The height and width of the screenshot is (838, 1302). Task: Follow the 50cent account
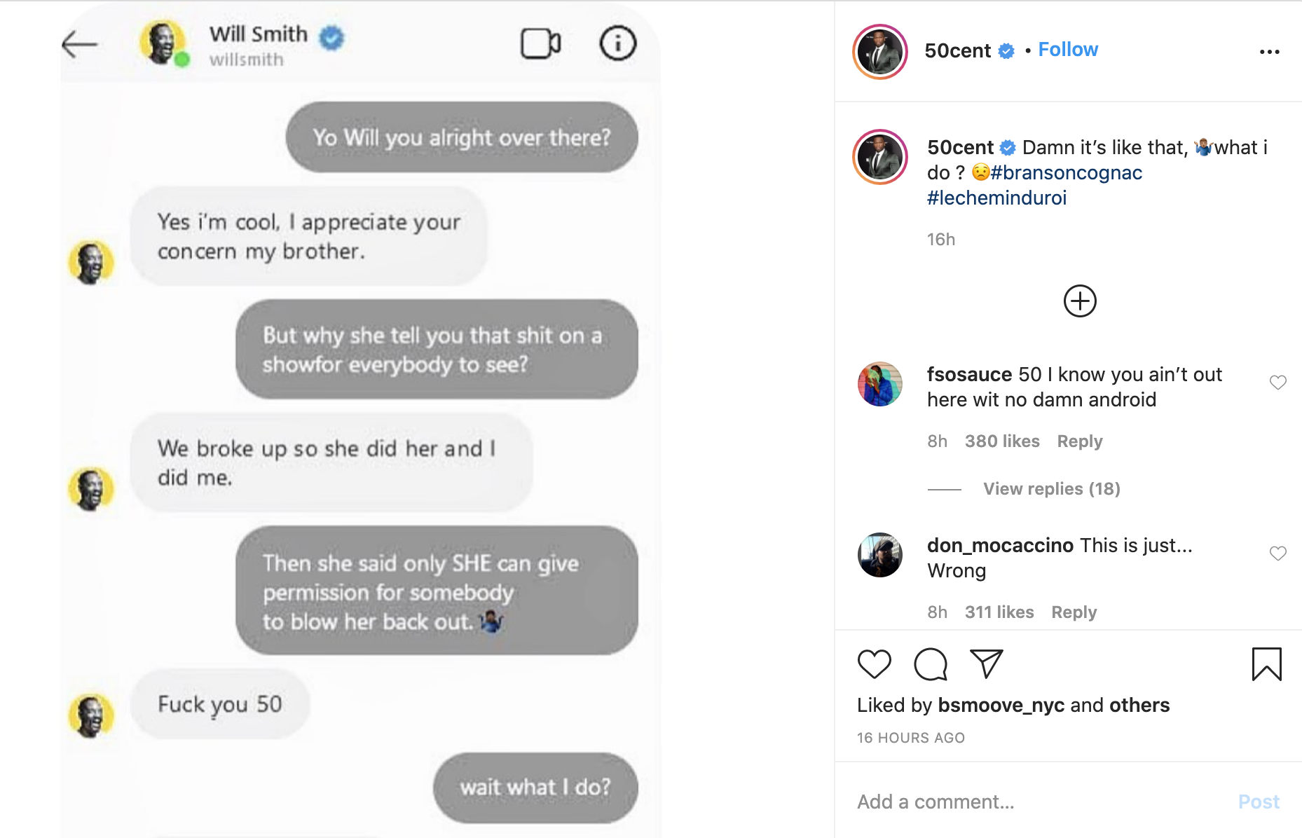(1067, 50)
